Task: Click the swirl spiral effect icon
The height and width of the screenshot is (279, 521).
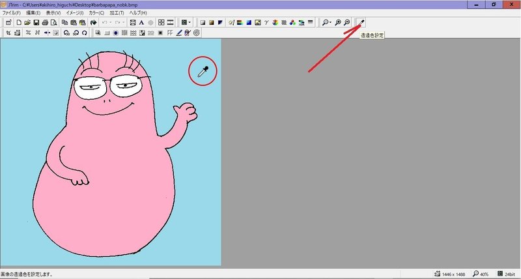Action: [x=197, y=33]
